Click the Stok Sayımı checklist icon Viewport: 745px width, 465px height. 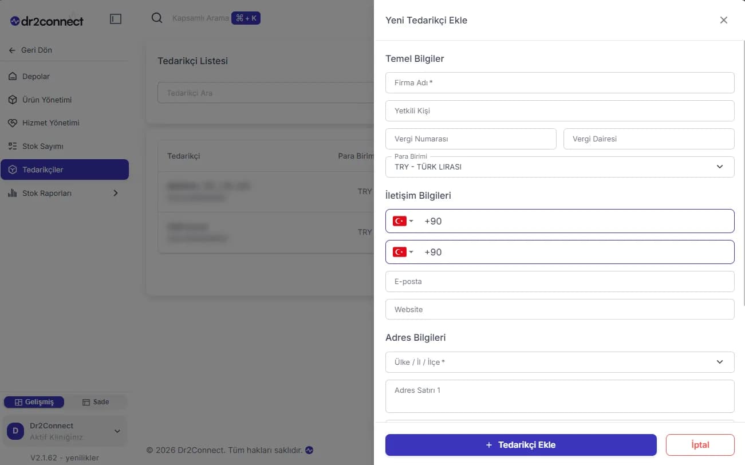pyautogui.click(x=13, y=147)
